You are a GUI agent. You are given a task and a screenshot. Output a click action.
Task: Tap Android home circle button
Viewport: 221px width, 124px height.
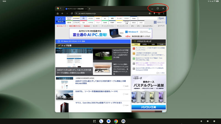[x=208, y=121]
